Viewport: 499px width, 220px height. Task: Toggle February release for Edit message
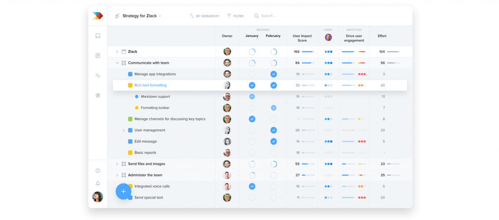273,142
